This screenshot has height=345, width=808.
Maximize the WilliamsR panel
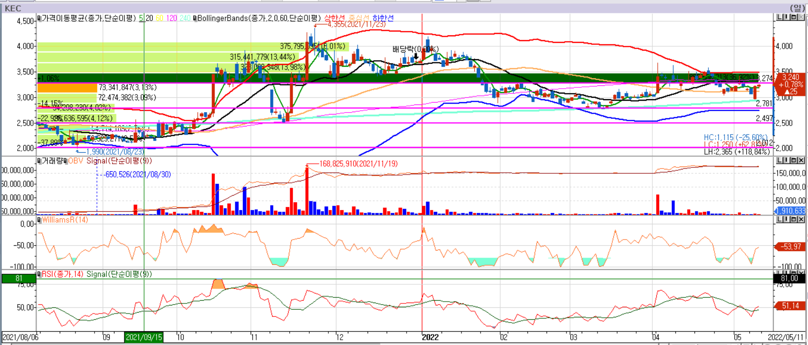(x=794, y=220)
